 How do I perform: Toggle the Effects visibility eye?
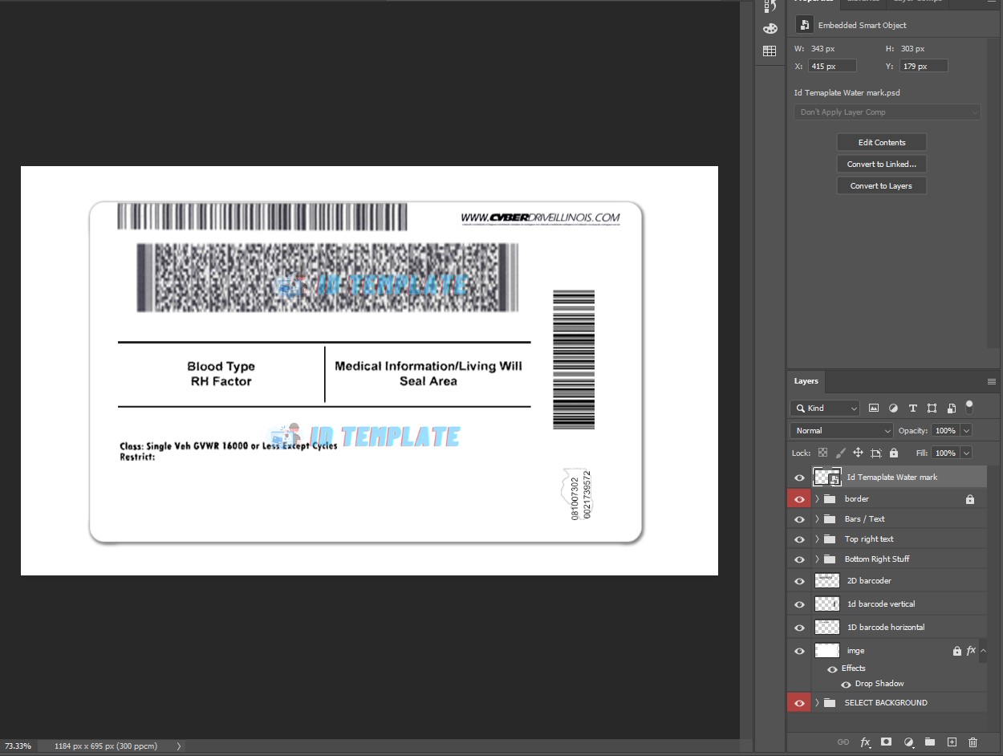pyautogui.click(x=832, y=669)
